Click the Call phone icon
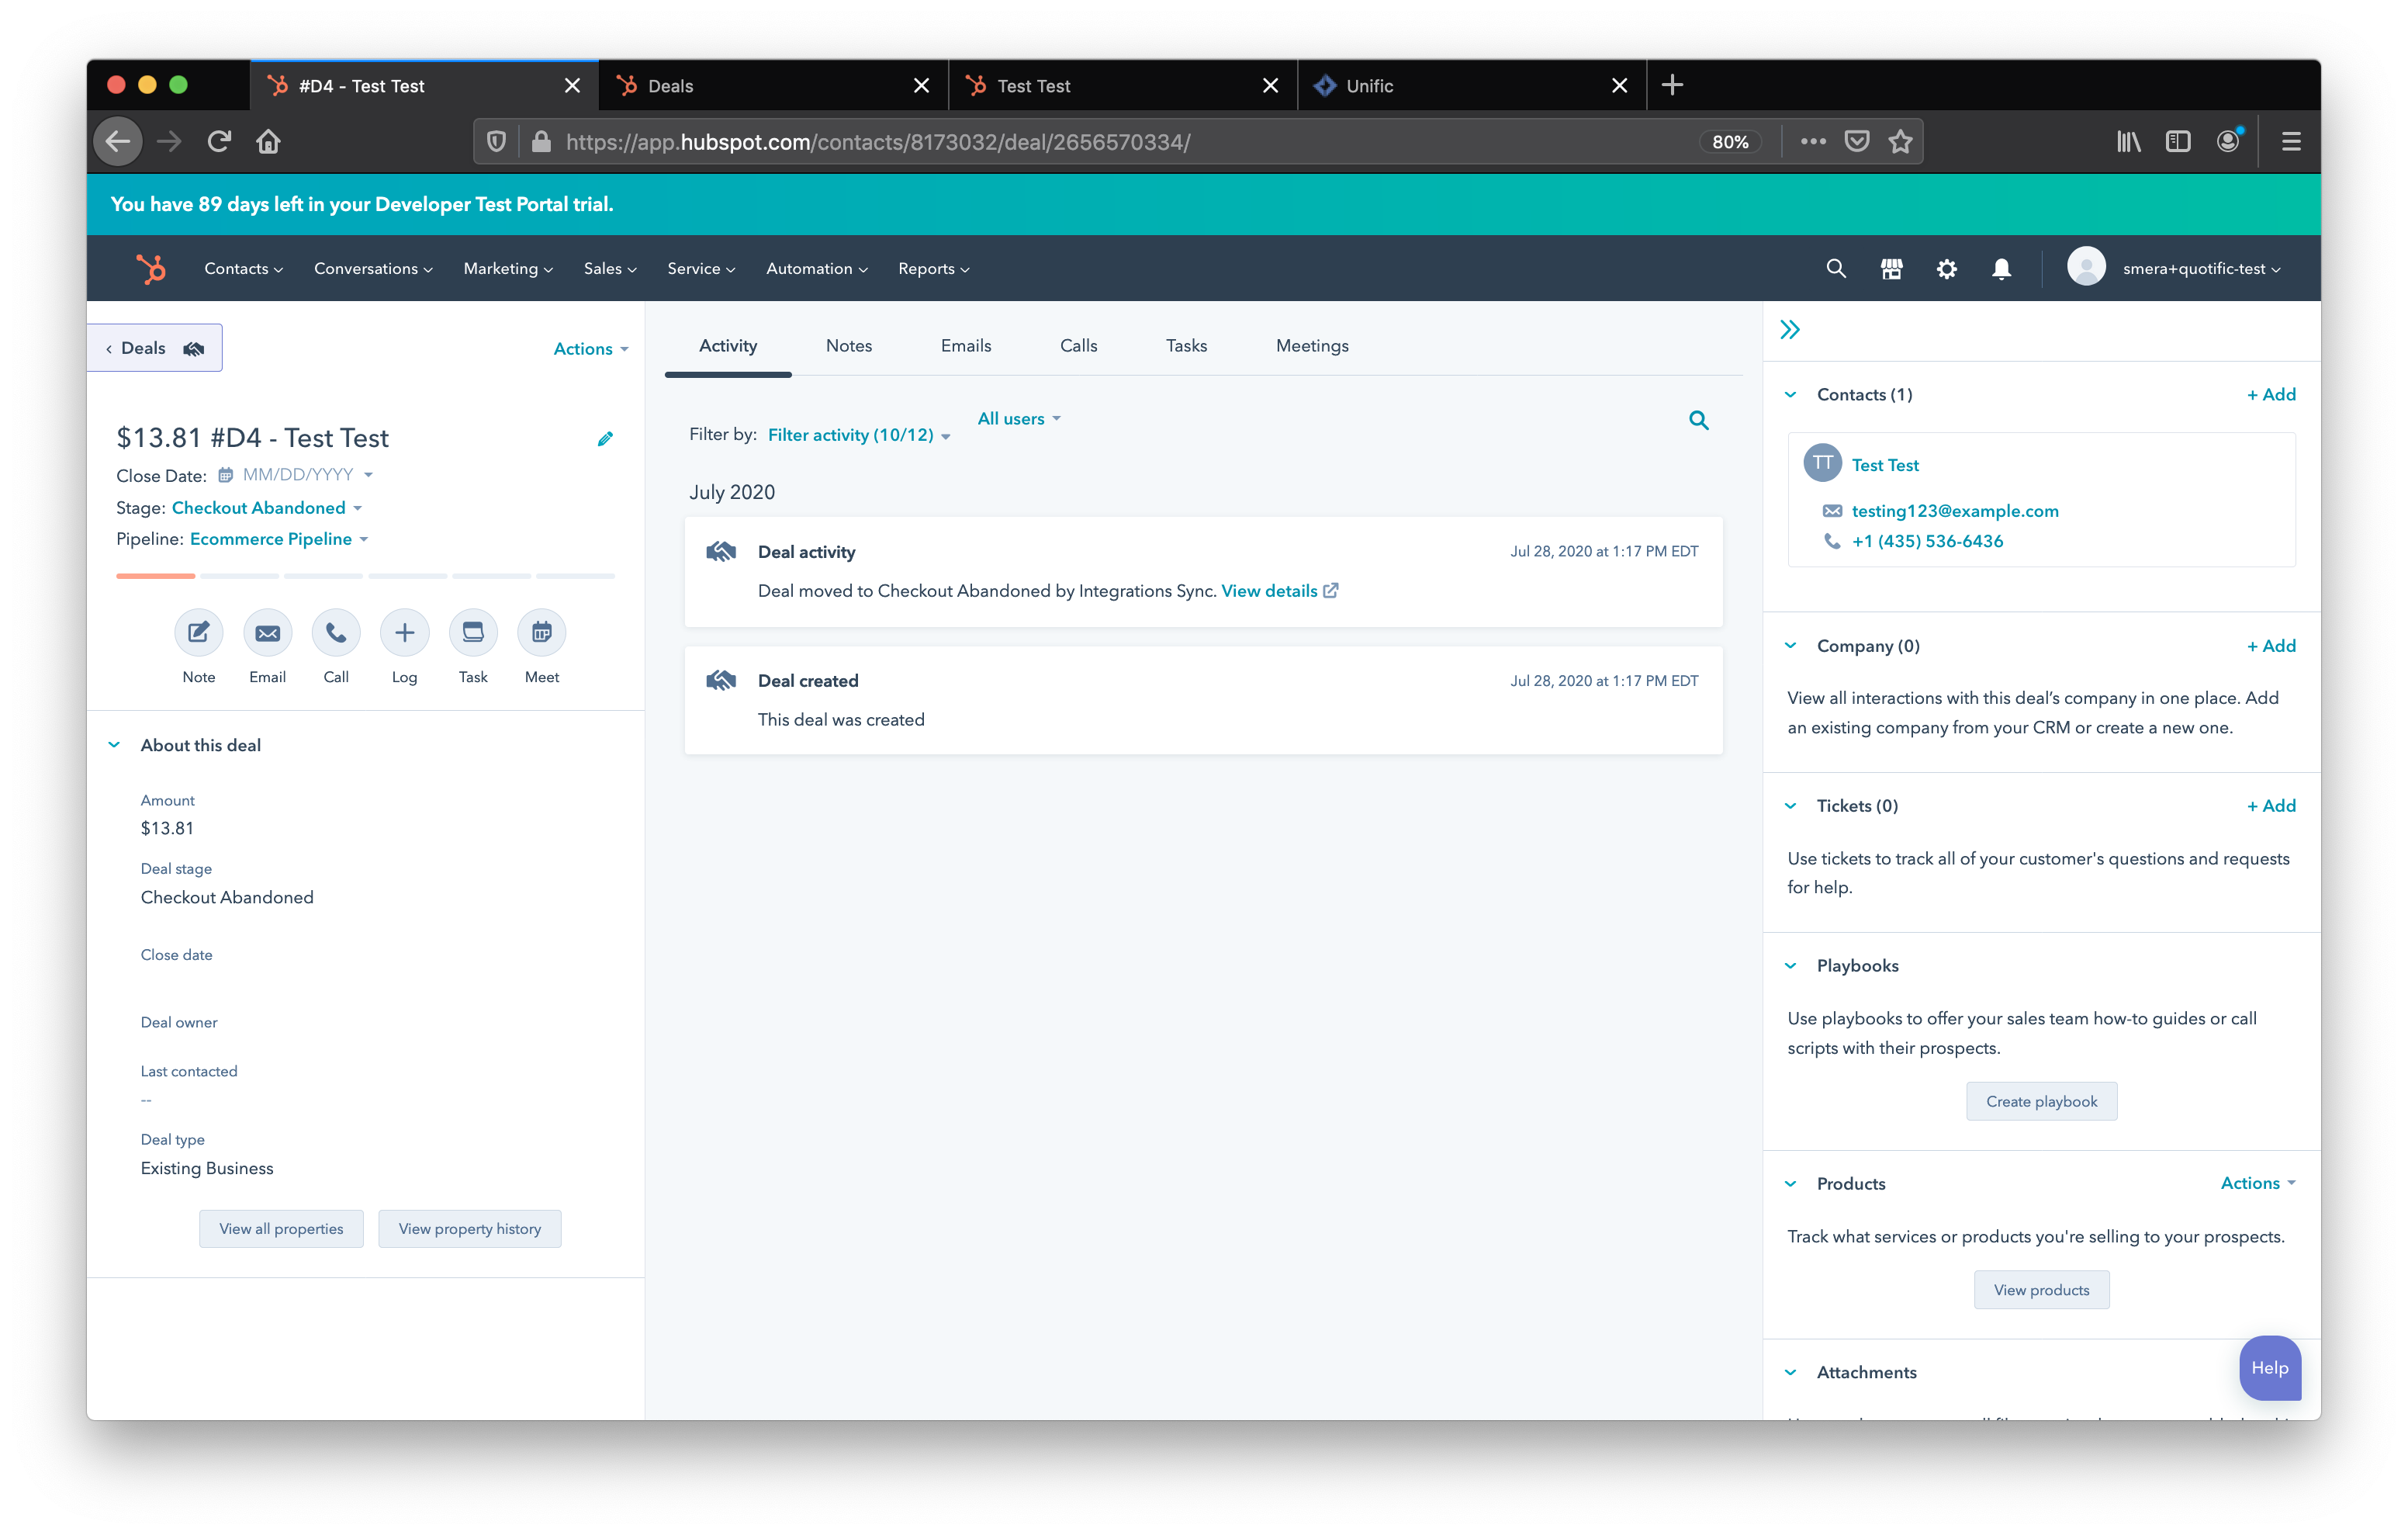Screen dimensions: 2408x1535 pyautogui.click(x=336, y=632)
